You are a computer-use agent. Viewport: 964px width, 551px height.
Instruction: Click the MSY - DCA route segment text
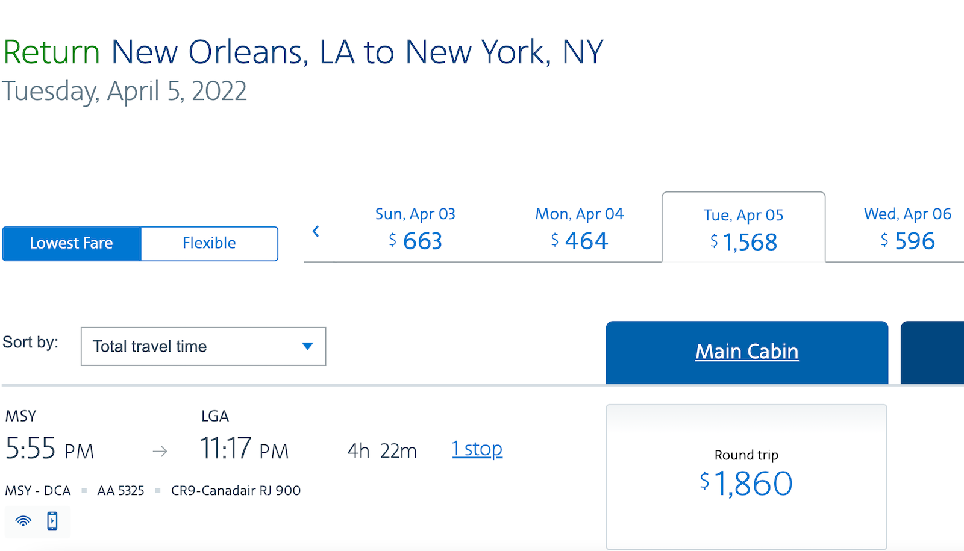click(37, 490)
